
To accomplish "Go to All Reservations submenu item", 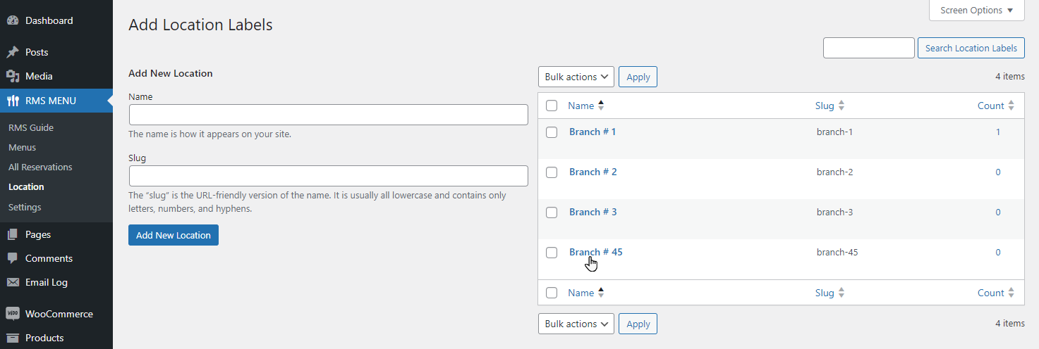I will click(x=40, y=167).
